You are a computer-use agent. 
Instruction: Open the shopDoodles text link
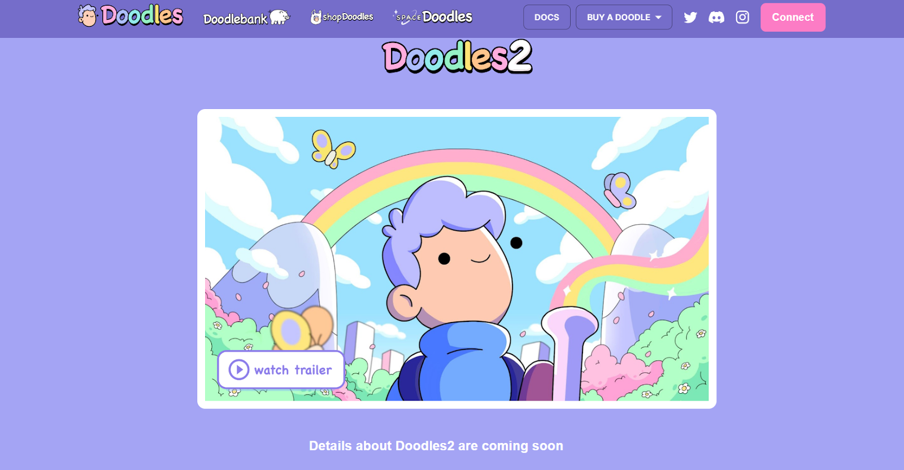tap(348, 17)
